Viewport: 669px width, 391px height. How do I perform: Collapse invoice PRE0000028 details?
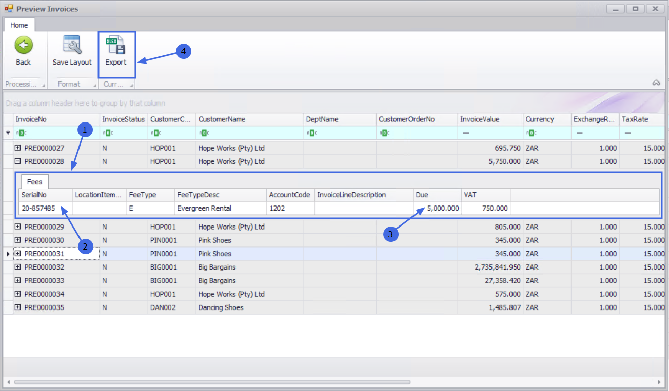coord(18,161)
